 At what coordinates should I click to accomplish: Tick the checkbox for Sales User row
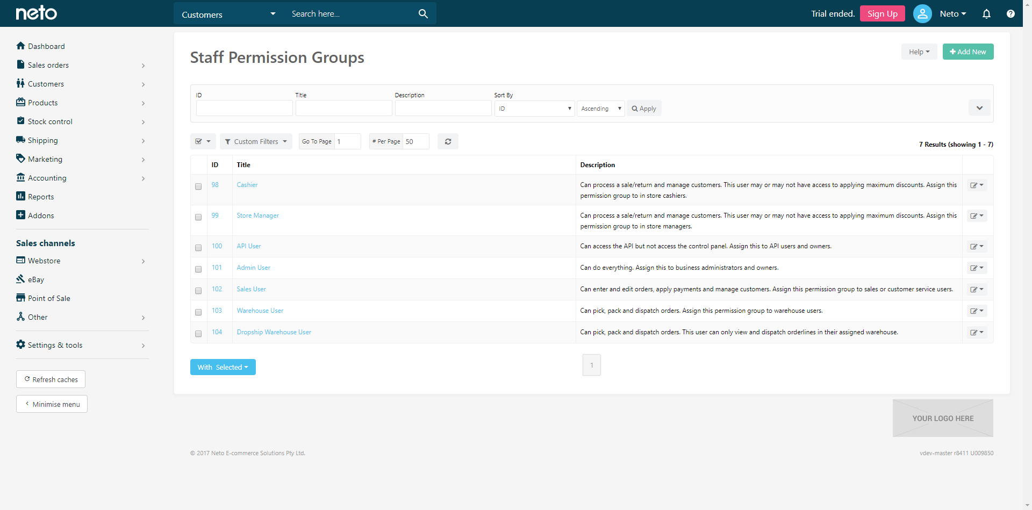tap(198, 291)
